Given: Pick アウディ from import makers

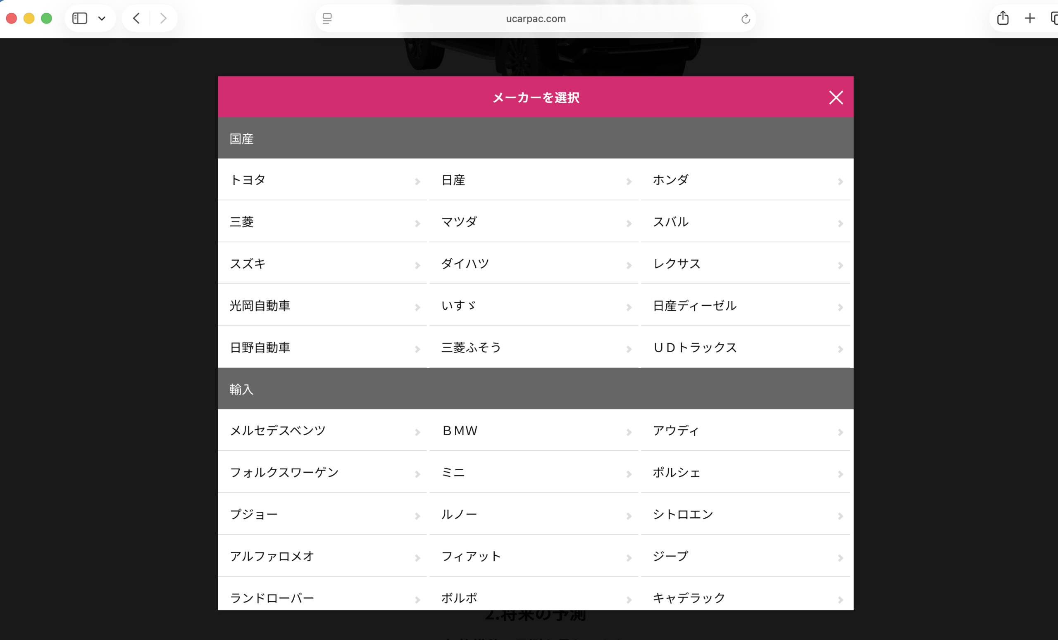Looking at the screenshot, I should click(746, 431).
